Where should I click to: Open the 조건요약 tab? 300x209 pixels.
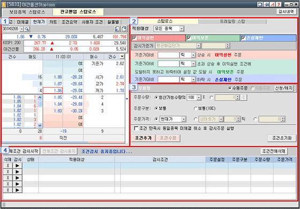point(69,22)
